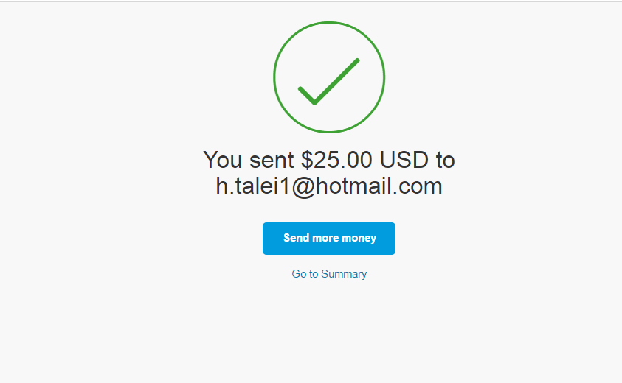Click the h.talei1@hotmail.com recipient email text
The image size is (622, 383).
pos(329,186)
